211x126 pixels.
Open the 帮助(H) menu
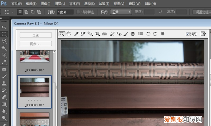pyautogui.click(x=150, y=3)
